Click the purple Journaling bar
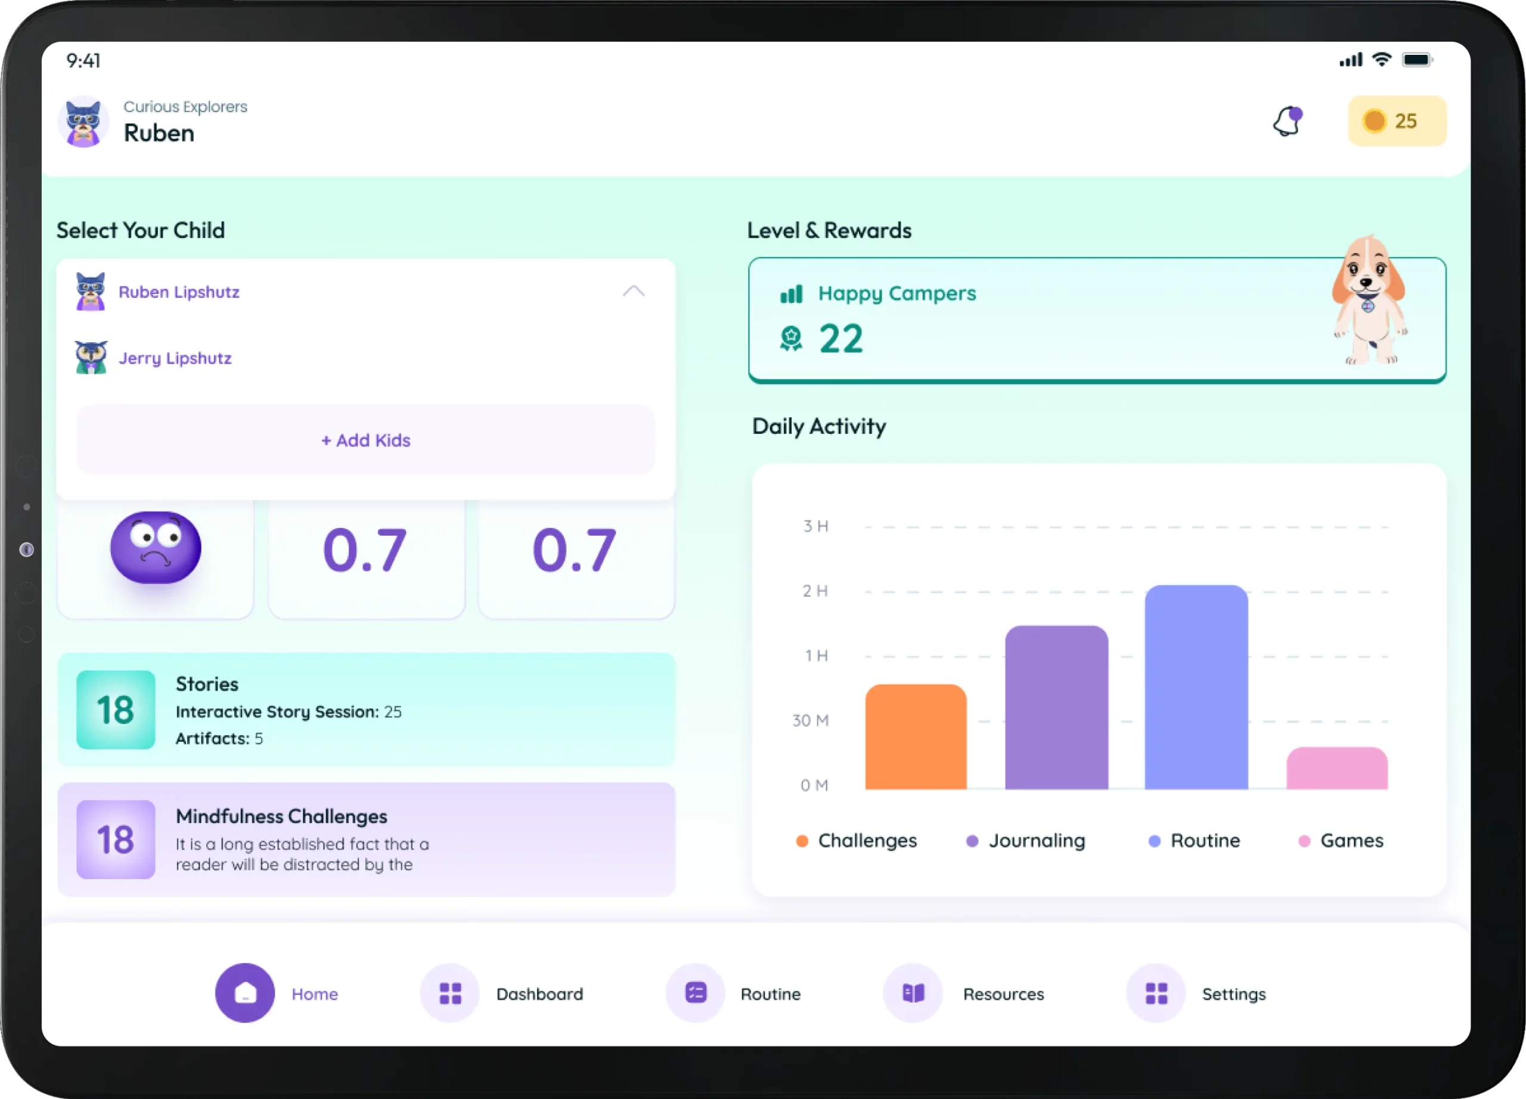This screenshot has height=1099, width=1526. point(1056,707)
